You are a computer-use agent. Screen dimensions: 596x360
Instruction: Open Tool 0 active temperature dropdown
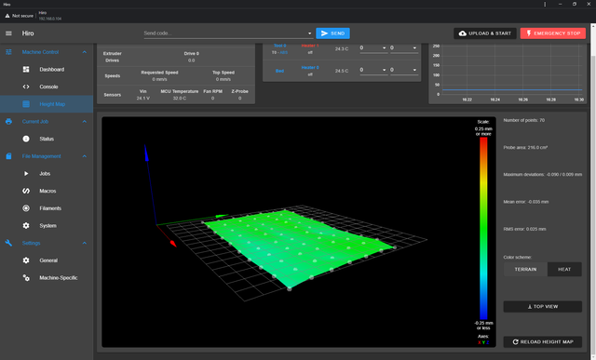(x=384, y=48)
